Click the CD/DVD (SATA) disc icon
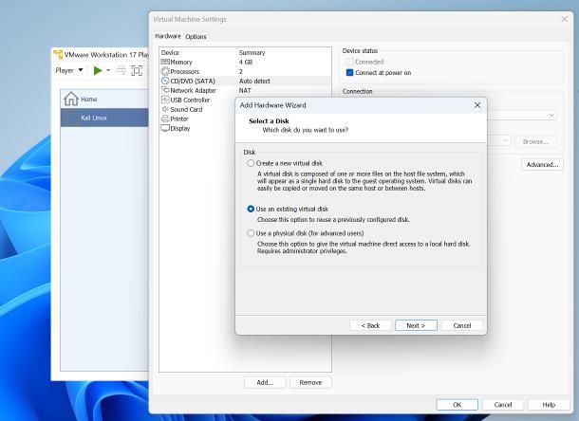 [165, 81]
